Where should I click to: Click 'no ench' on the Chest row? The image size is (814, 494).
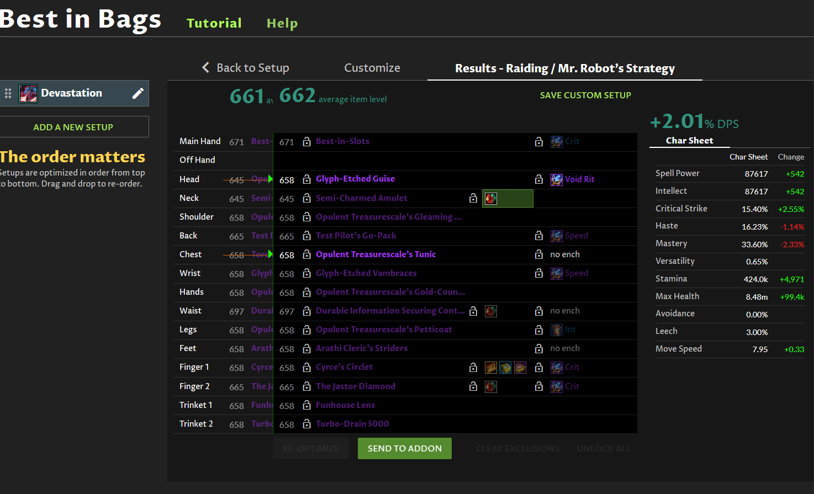click(565, 254)
